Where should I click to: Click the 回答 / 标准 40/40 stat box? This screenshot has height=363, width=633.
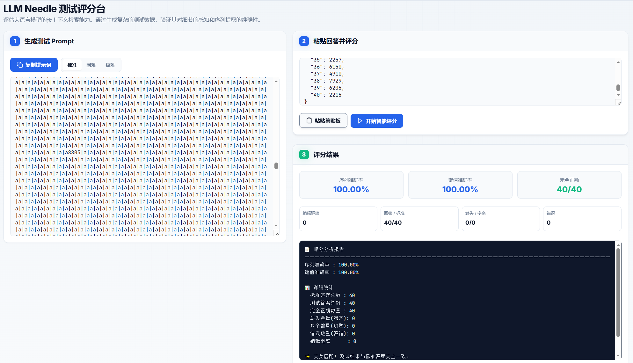pos(419,219)
